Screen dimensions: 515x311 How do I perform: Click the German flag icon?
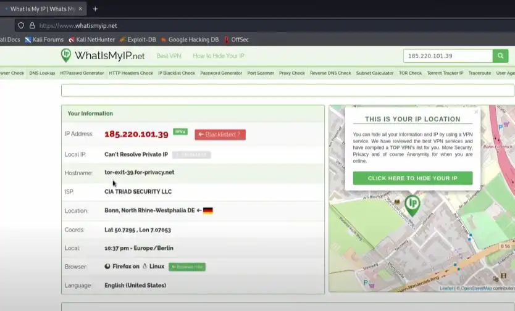(x=208, y=210)
